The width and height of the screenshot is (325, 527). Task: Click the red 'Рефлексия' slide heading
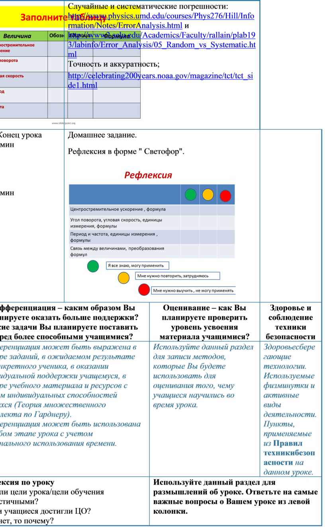pyautogui.click(x=148, y=175)
